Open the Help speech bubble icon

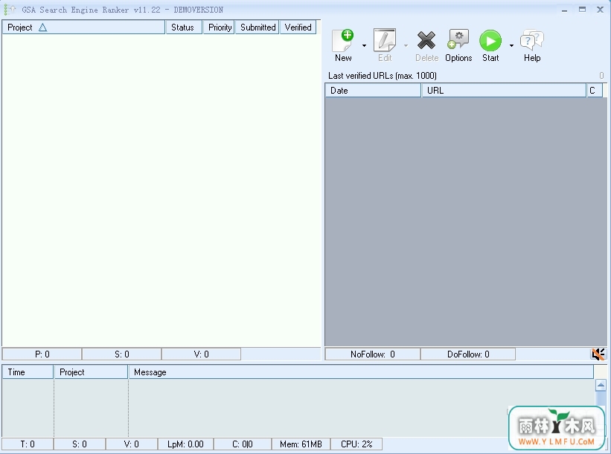[532, 39]
